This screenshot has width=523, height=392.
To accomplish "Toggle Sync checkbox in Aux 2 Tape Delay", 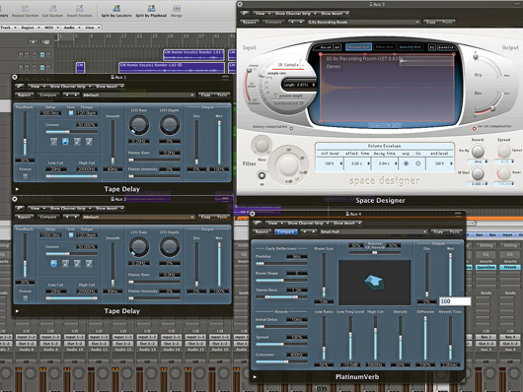I will coord(71,235).
